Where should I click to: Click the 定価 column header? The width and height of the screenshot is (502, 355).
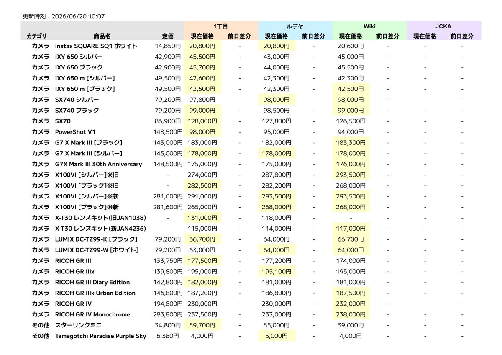tap(168, 36)
